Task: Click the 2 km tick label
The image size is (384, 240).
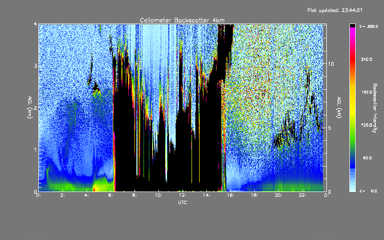Action: pyautogui.click(x=36, y=108)
